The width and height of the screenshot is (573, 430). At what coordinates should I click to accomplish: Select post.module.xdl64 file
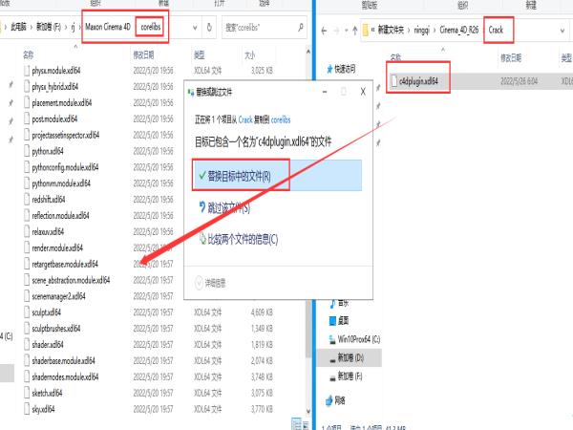click(51, 118)
